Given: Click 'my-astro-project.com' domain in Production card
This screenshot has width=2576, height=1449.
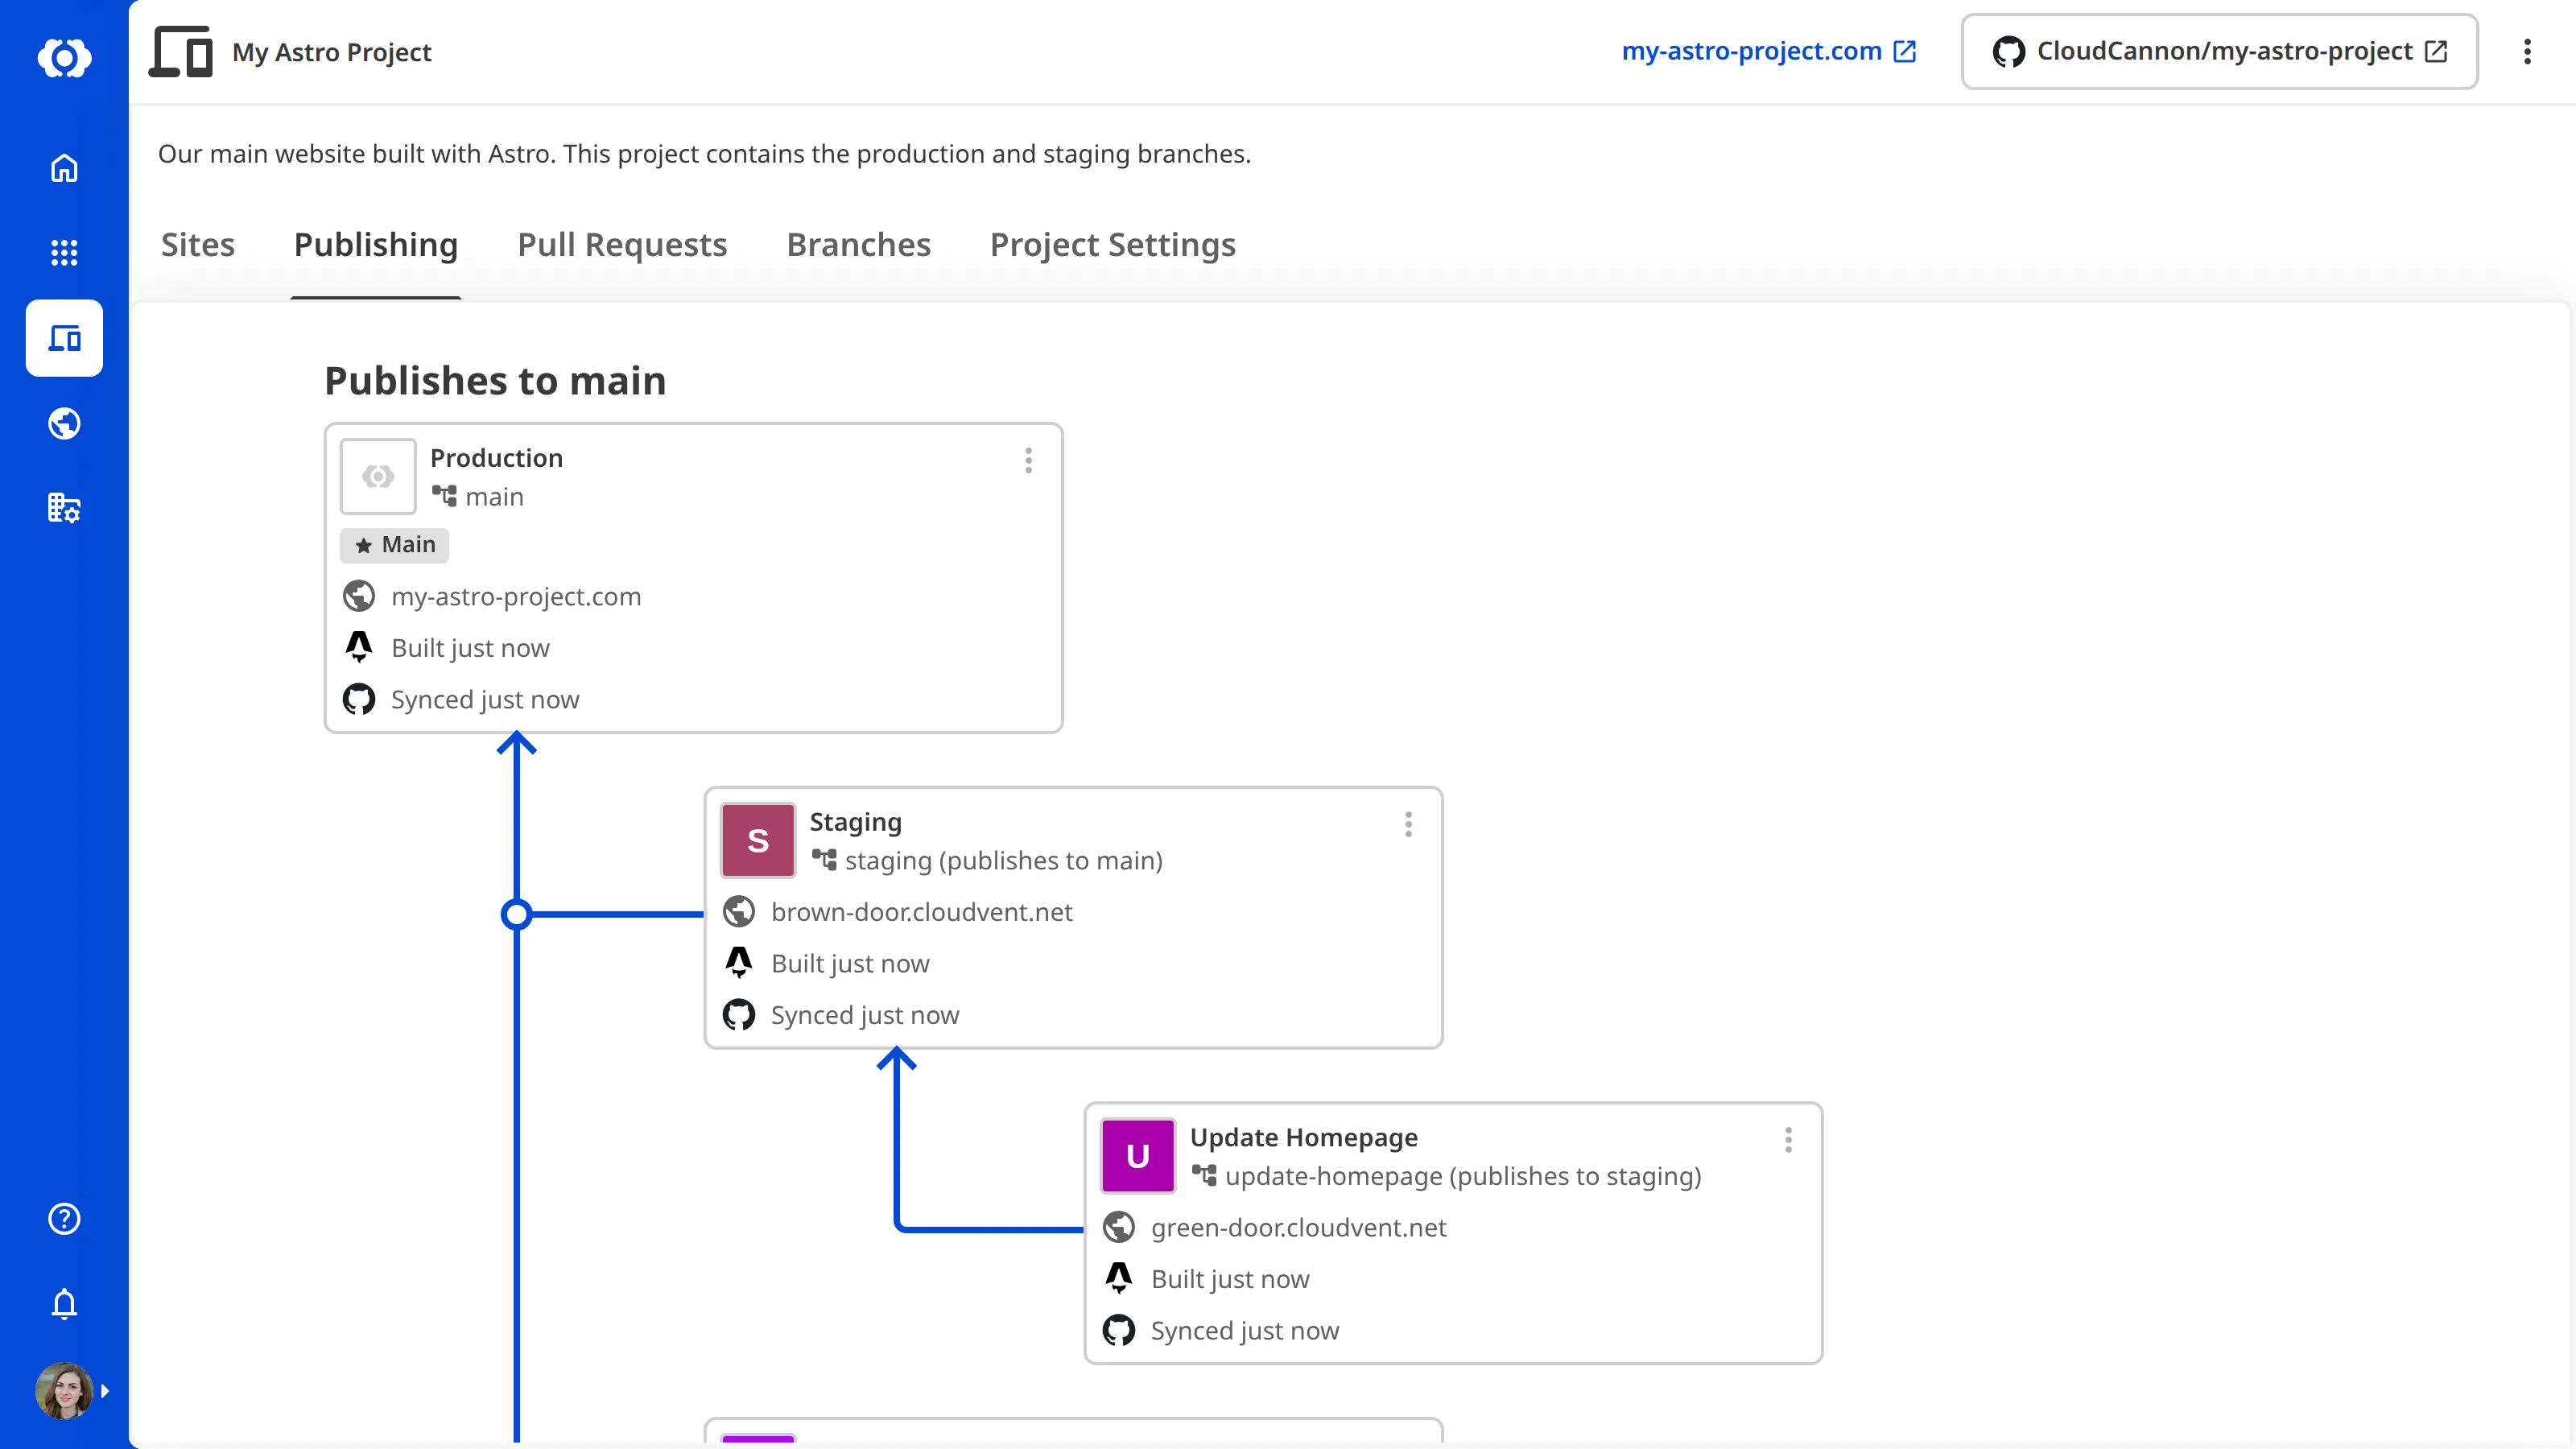Looking at the screenshot, I should tap(516, 596).
